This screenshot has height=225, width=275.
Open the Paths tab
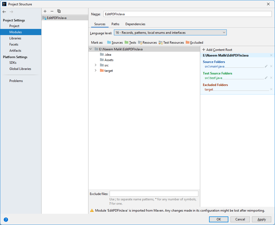pyautogui.click(x=115, y=24)
